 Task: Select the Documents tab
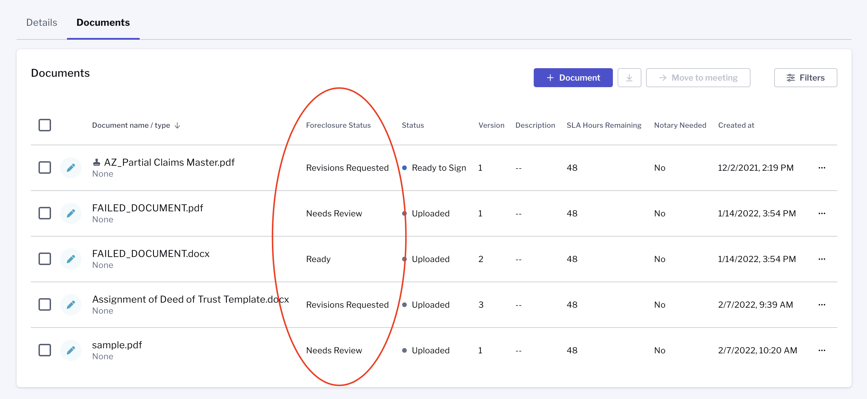103,23
